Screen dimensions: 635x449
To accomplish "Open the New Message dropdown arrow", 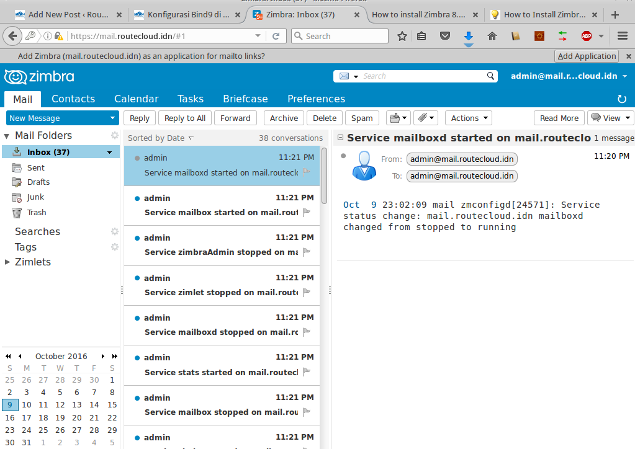I will coord(112,118).
